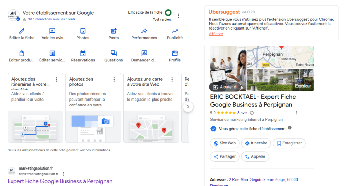
Task: Click the blue verified badge before Vous gérez
Action: (x=213, y=129)
